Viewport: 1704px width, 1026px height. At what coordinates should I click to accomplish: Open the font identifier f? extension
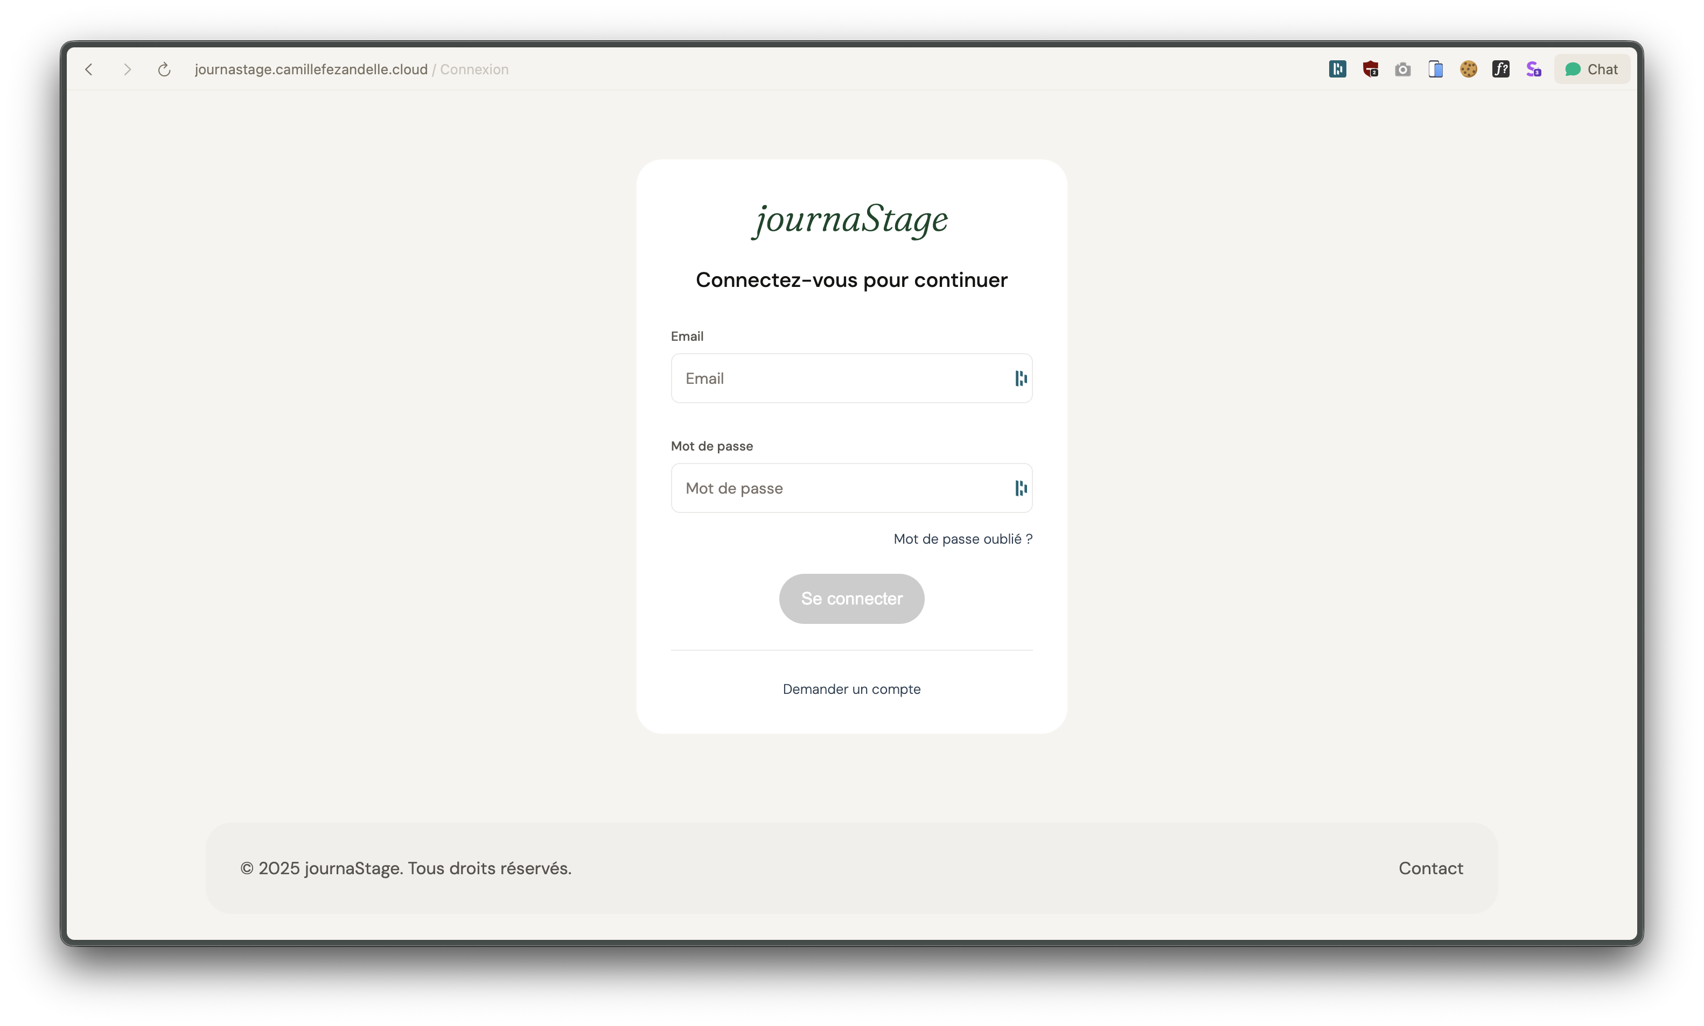(x=1500, y=69)
